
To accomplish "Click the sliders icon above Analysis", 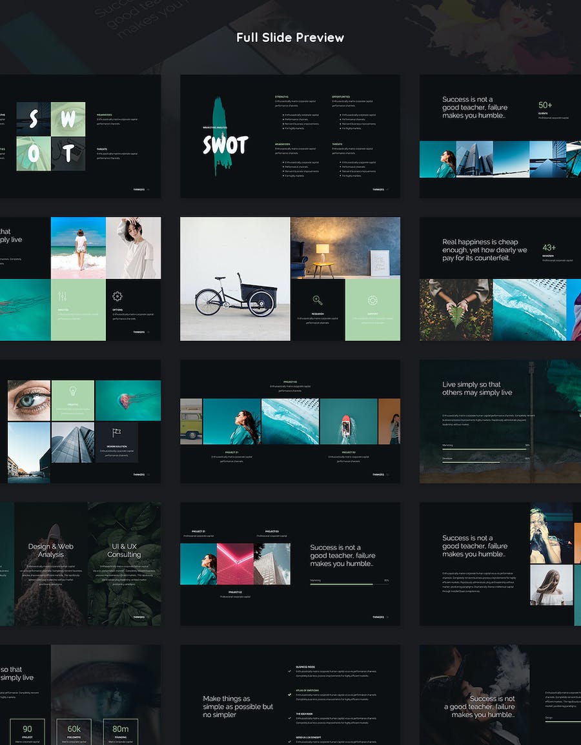I will [63, 296].
